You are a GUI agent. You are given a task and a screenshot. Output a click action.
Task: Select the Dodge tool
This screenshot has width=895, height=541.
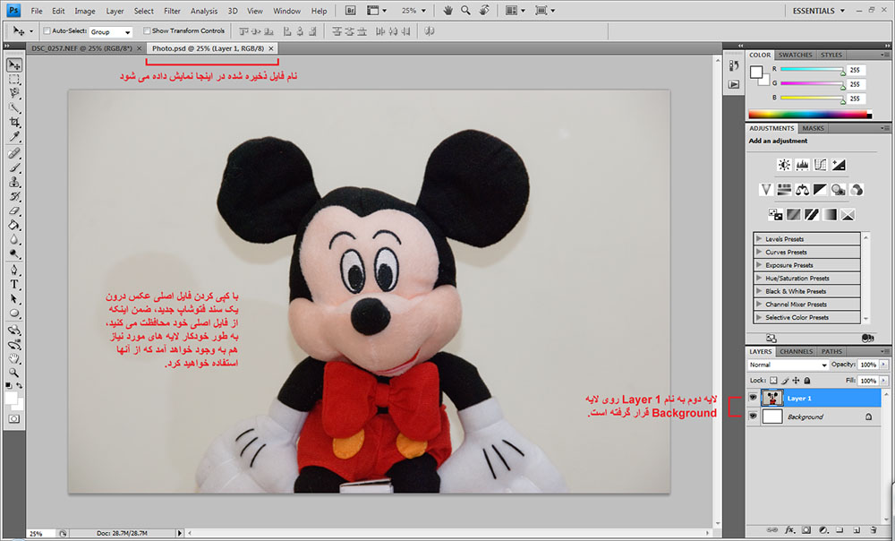[14, 253]
